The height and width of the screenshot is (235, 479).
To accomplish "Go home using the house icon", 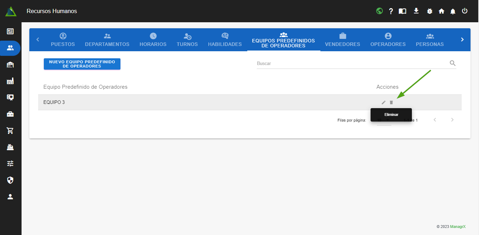I will [x=441, y=11].
